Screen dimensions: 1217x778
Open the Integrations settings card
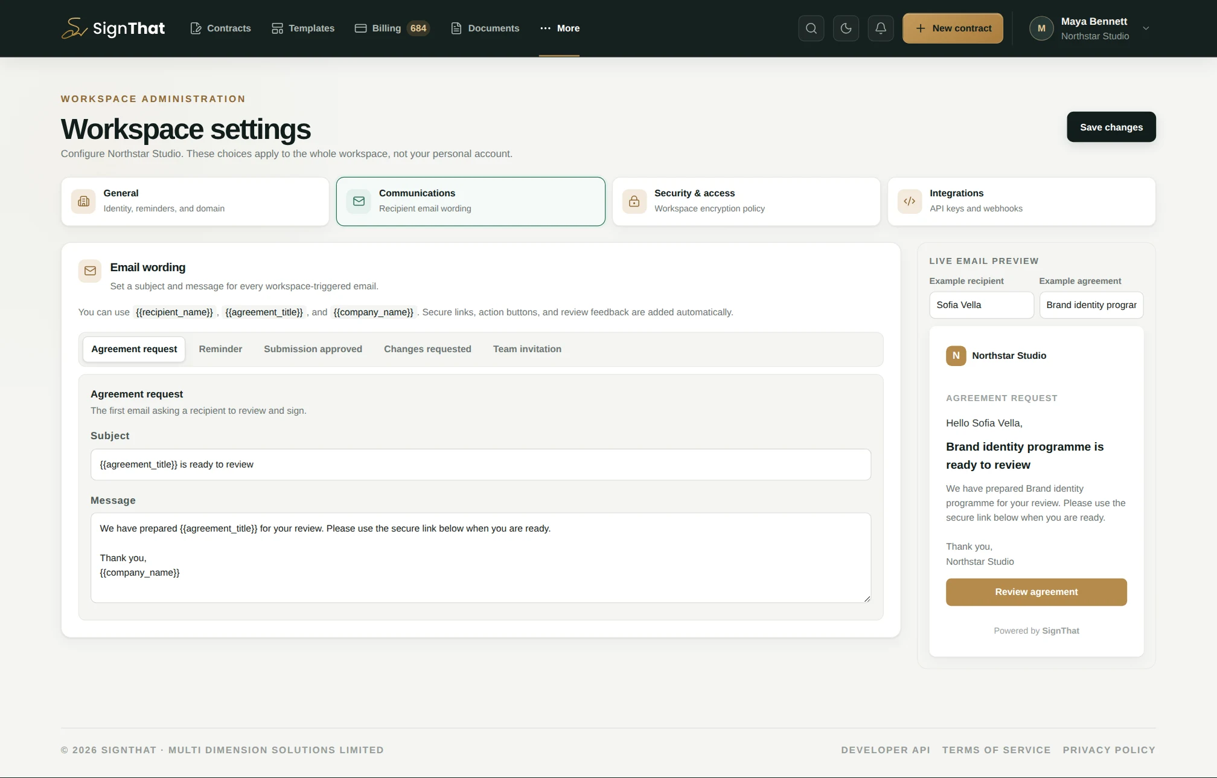coord(1021,201)
